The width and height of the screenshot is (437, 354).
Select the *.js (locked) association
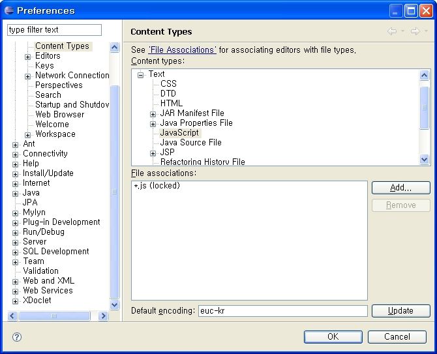pos(157,186)
